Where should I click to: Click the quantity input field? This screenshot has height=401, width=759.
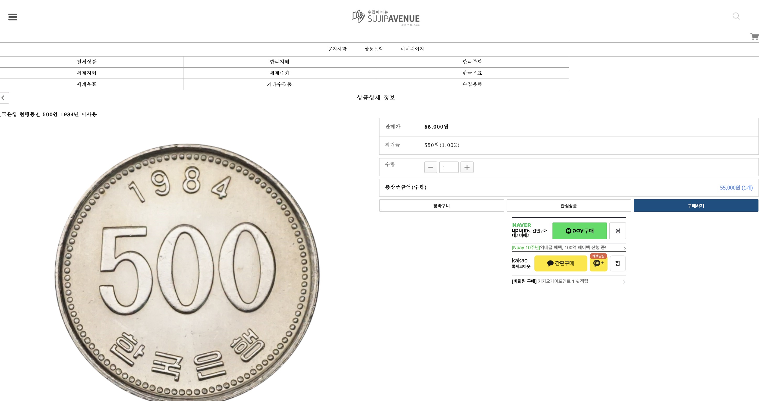pos(448,168)
